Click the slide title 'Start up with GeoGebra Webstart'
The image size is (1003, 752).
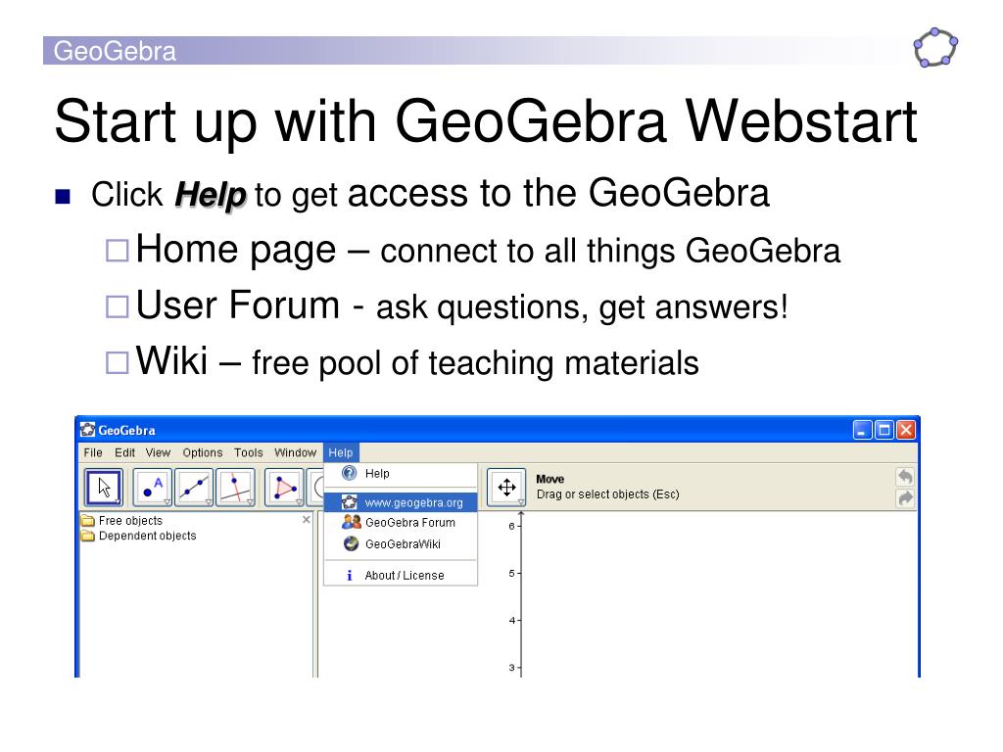[x=486, y=121]
